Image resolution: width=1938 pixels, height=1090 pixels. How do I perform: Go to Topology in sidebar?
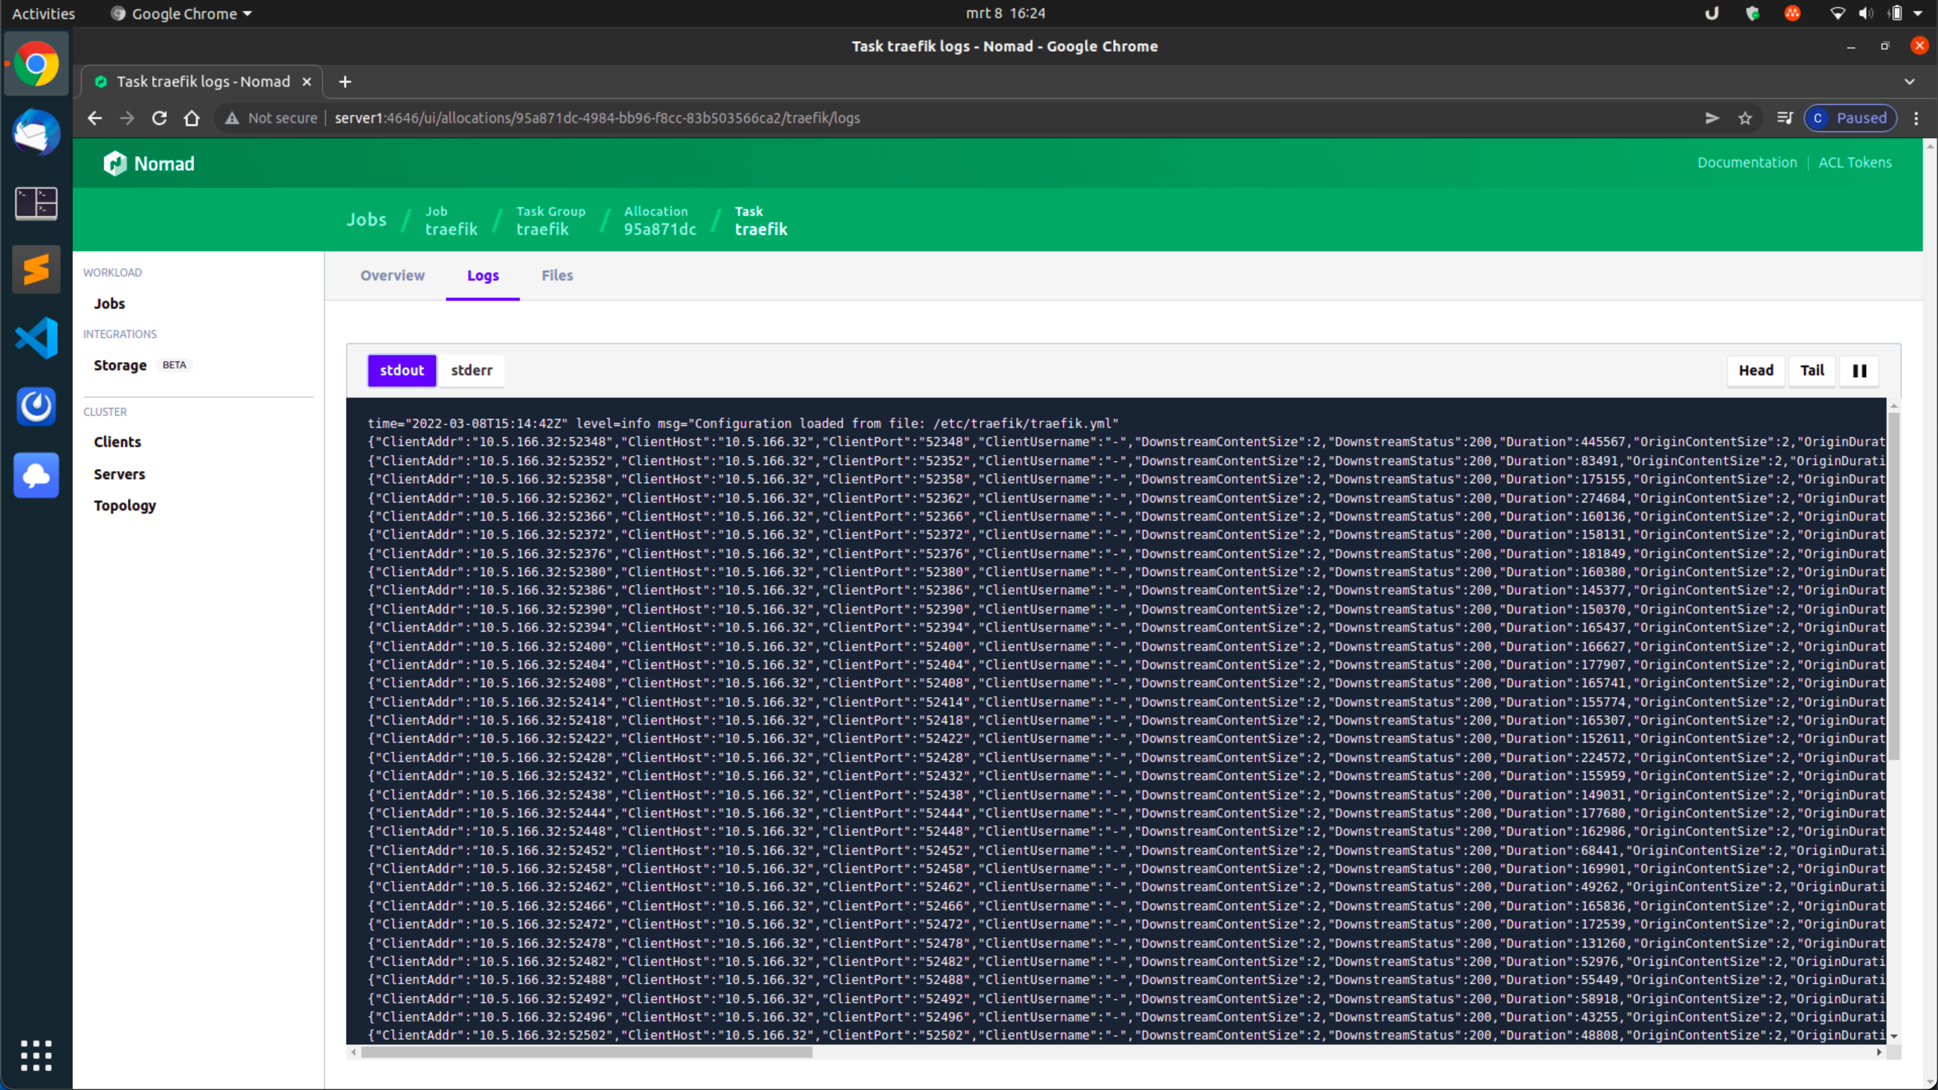(125, 505)
